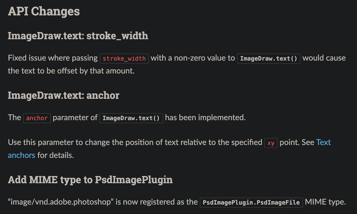Click the ImageDraw.text: stroke_width heading
This screenshot has width=357, height=214.
tap(78, 36)
